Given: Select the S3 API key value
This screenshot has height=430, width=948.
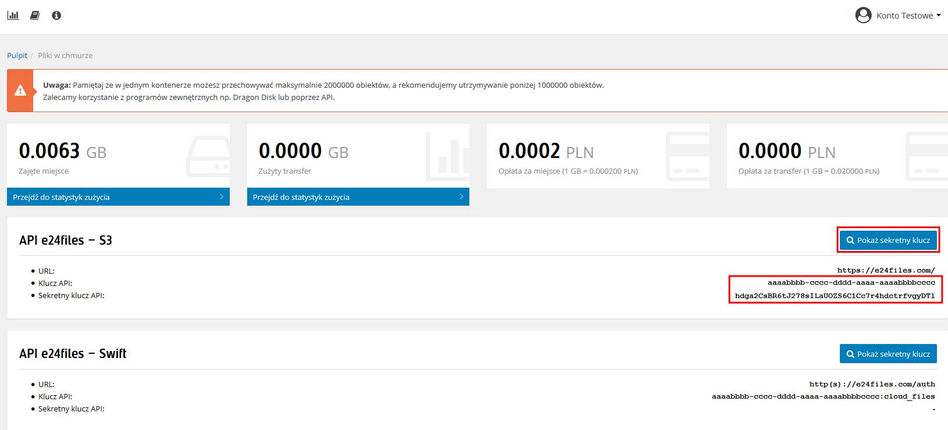Looking at the screenshot, I should pos(851,283).
